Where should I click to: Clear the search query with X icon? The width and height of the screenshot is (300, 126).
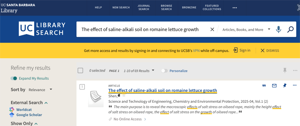coord(212,29)
